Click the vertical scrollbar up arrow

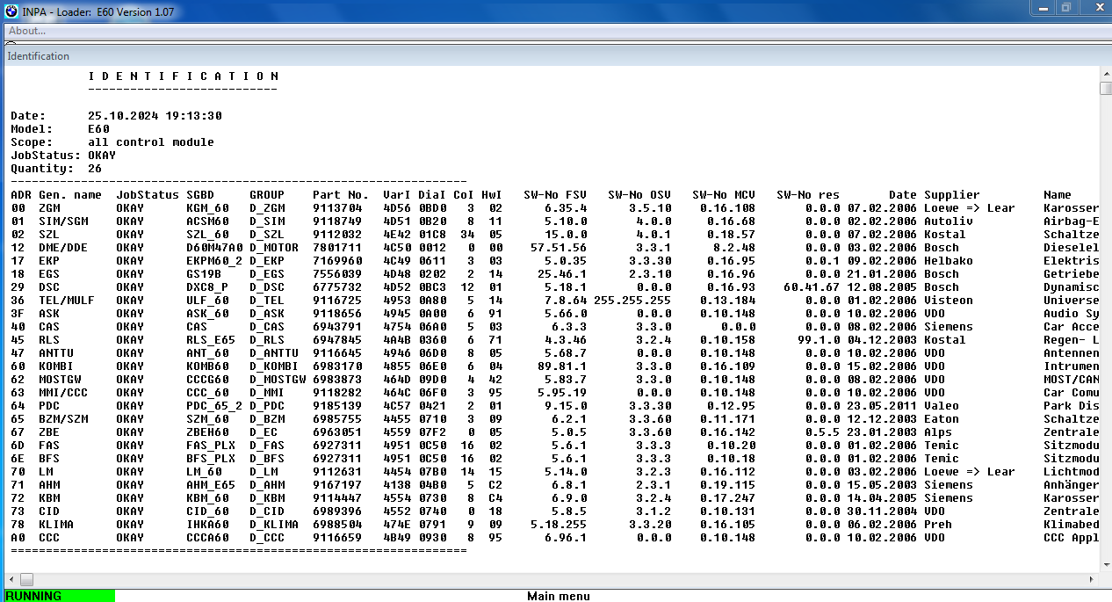(1106, 73)
